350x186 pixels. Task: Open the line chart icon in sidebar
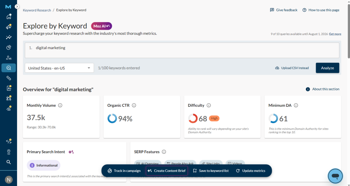(9, 37)
